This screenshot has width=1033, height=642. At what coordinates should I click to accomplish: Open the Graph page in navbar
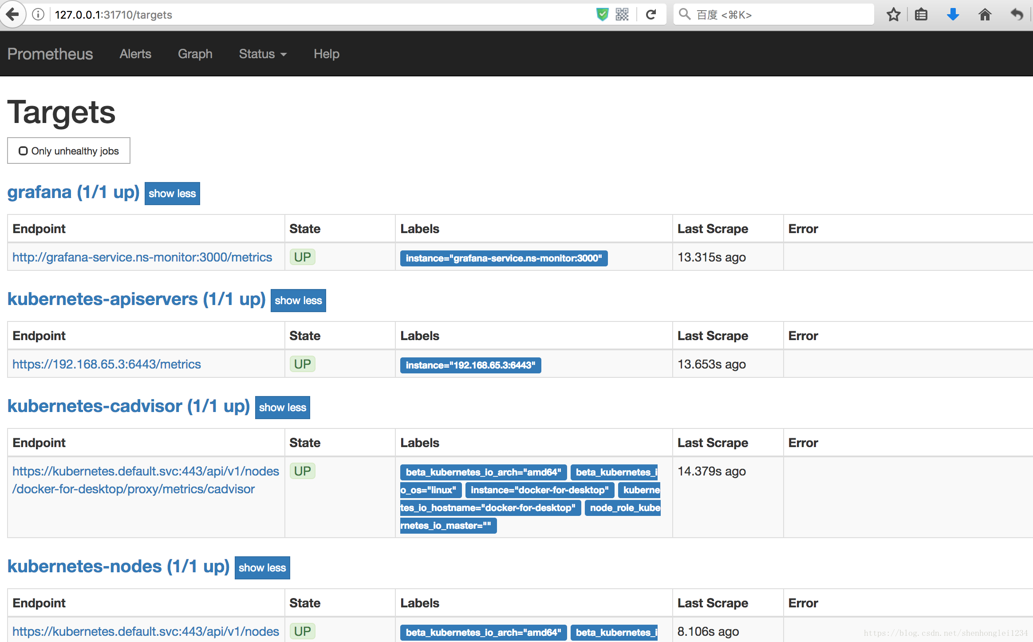(x=195, y=54)
